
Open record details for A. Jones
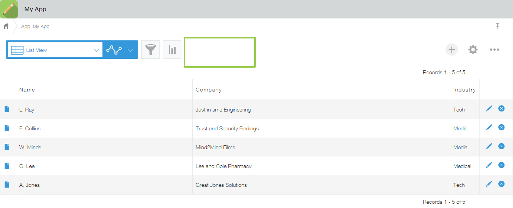point(7,185)
